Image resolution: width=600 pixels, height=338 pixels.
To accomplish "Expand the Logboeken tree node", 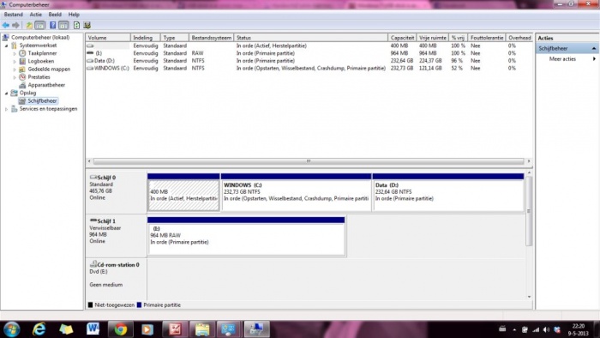I will pyautogui.click(x=15, y=62).
